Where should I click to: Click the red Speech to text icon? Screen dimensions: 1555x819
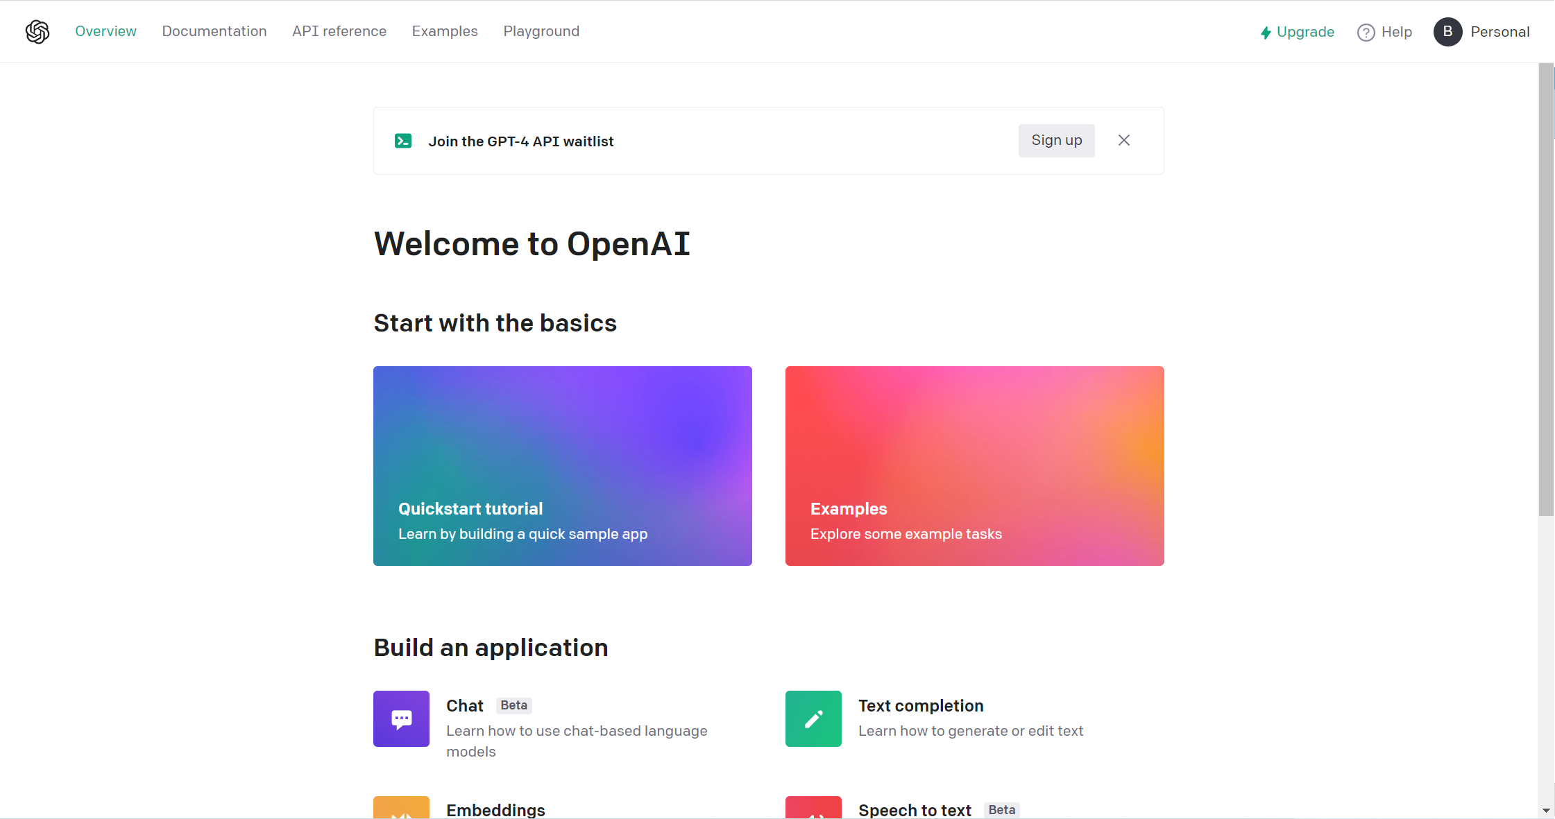(813, 807)
